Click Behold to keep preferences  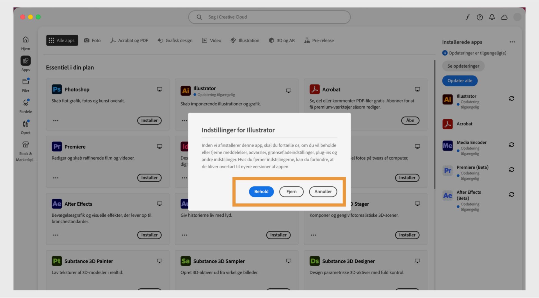pos(261,192)
